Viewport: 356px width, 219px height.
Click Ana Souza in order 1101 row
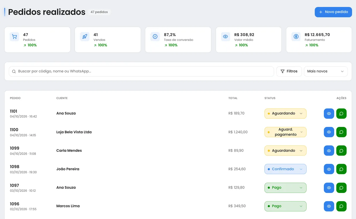click(x=66, y=113)
